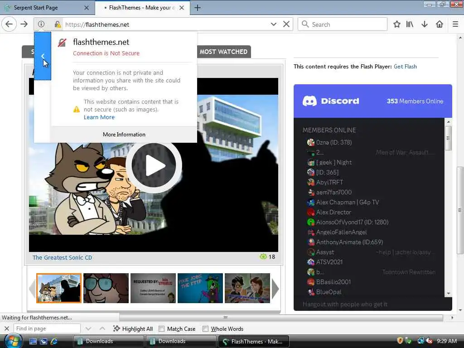Click the security shield tray icon
This screenshot has width=464, height=348.
point(400,341)
